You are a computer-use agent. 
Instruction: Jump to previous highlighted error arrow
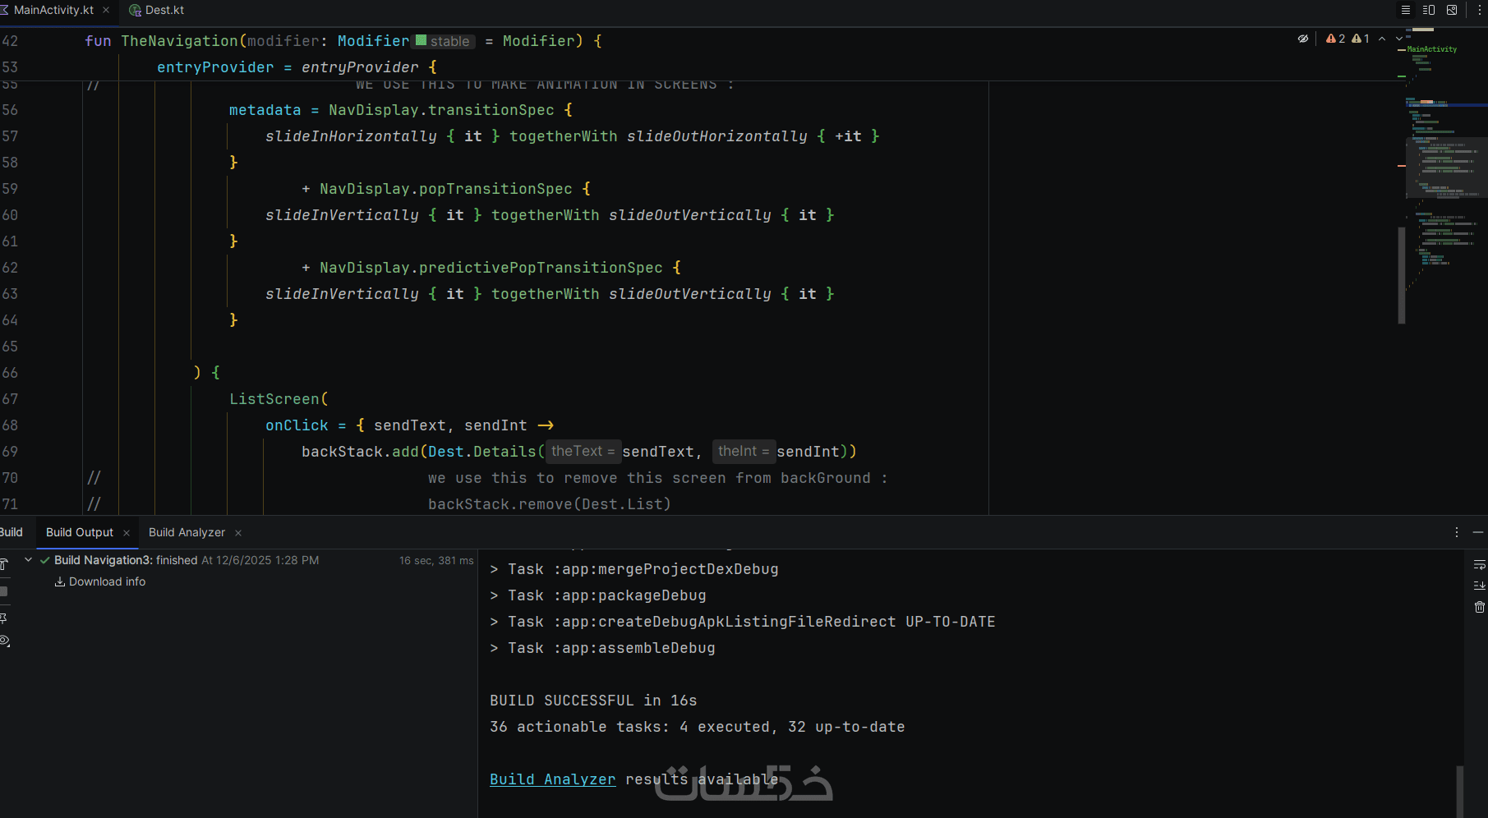coord(1382,39)
